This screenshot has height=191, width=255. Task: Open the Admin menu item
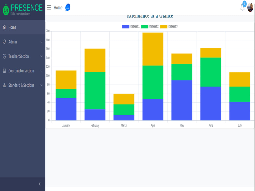(23, 42)
